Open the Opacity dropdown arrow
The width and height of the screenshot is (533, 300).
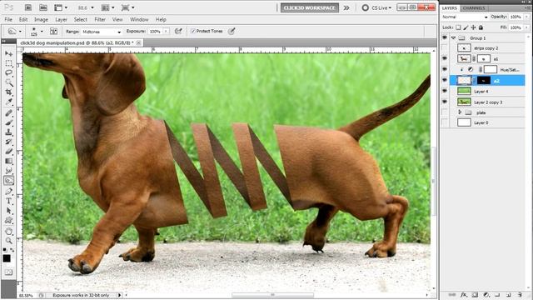(526, 17)
